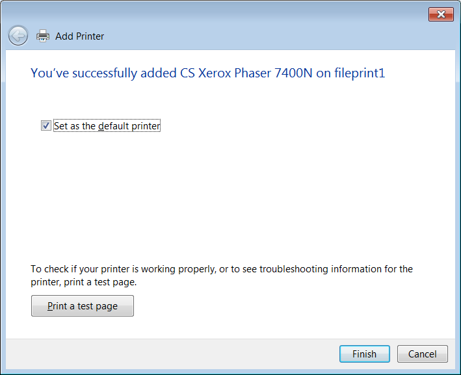The height and width of the screenshot is (375, 461).
Task: Click the printer icon beside Add Printer
Action: coord(43,36)
